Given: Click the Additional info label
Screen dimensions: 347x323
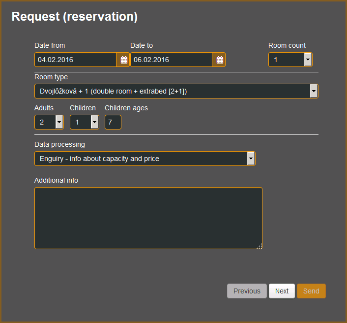Looking at the screenshot, I should 56,180.
